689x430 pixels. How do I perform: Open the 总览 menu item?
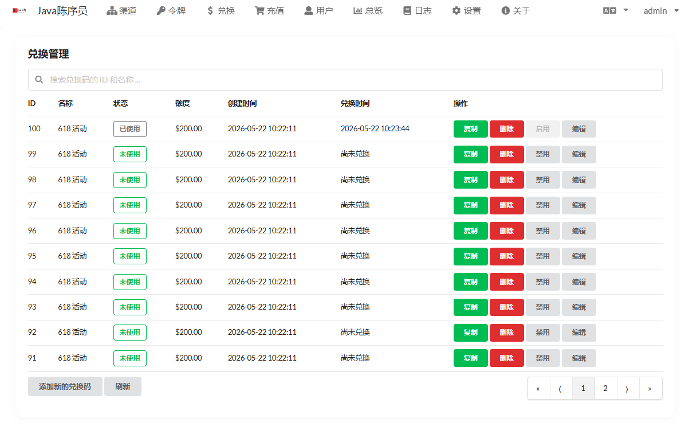click(x=368, y=10)
